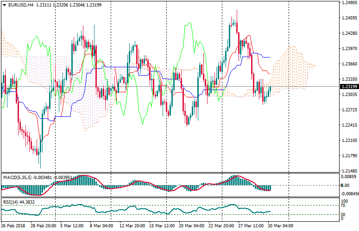Click the 1.22725 price scale label

tap(348, 110)
